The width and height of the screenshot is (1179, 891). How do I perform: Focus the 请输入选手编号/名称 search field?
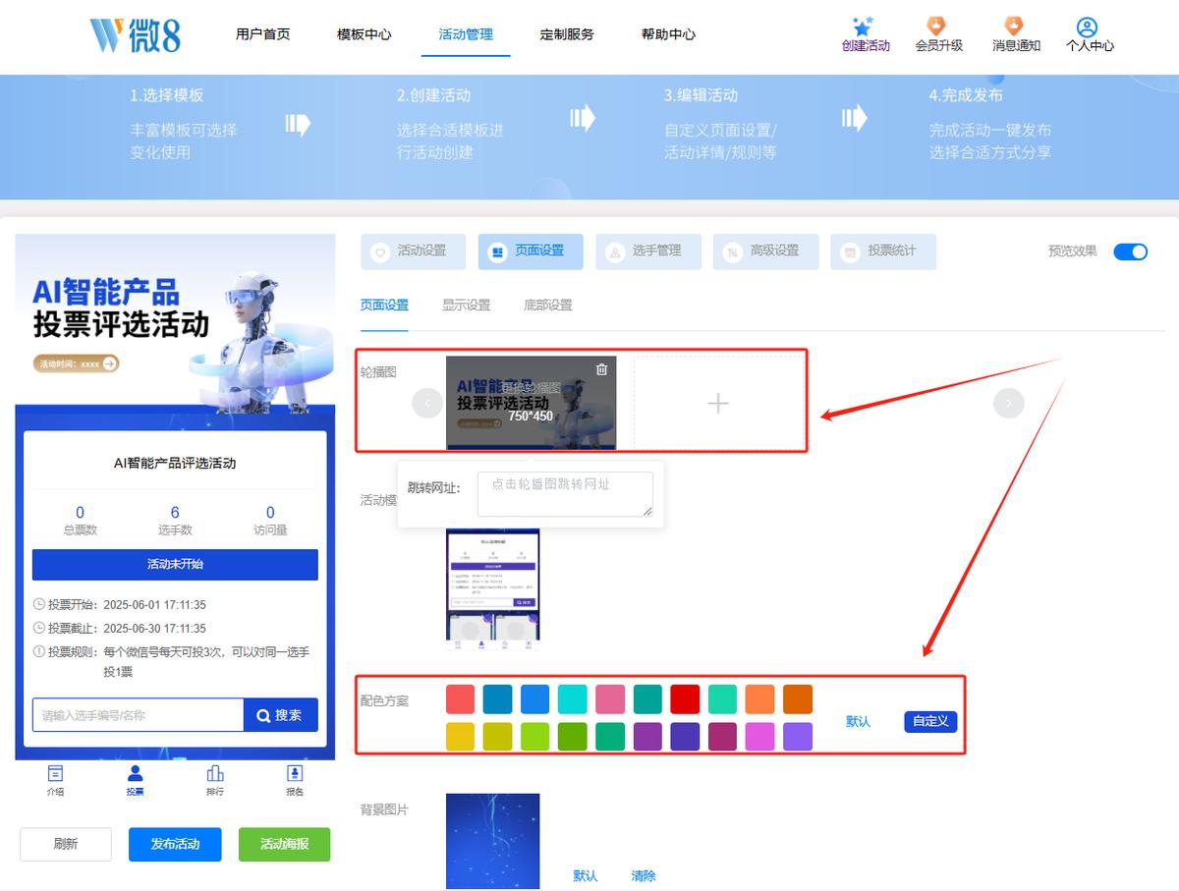(x=138, y=715)
